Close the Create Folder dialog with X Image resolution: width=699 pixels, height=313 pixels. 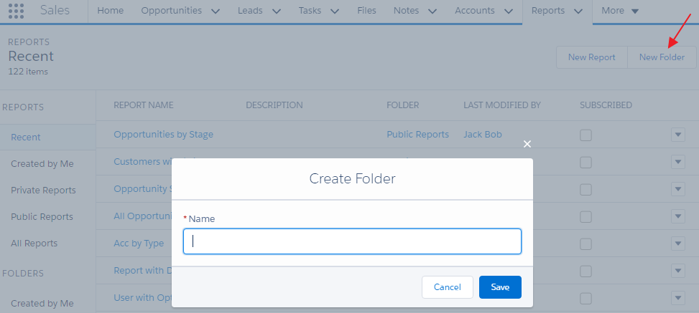527,144
